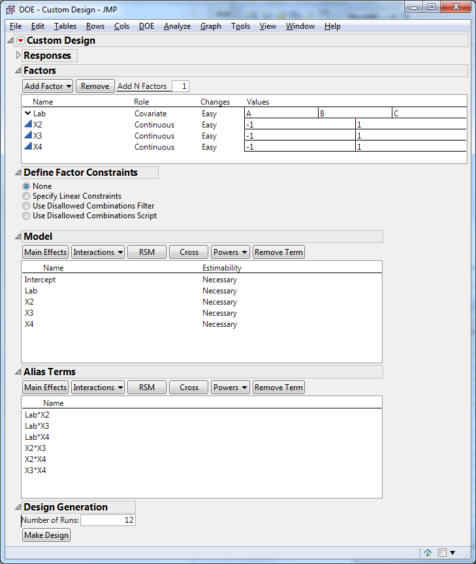Image resolution: width=476 pixels, height=564 pixels.
Task: Collapse the Custom Design outline
Action: pyautogui.click(x=10, y=41)
